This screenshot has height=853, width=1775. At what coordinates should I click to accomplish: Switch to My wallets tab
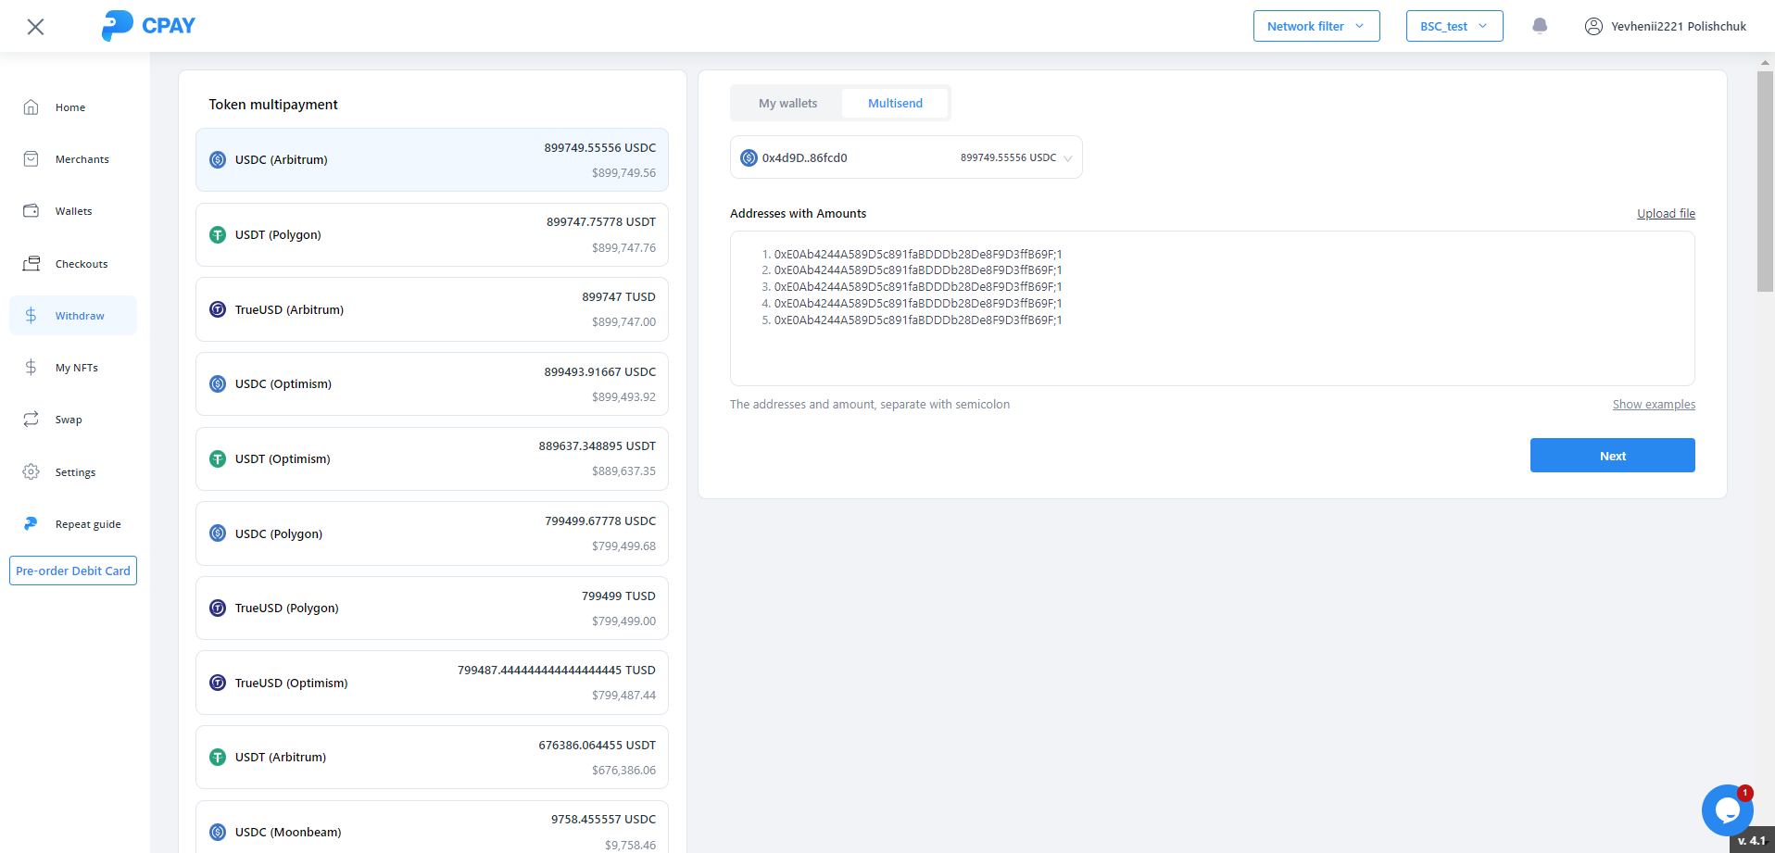coord(787,104)
